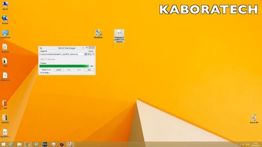Select the highlighted Raspberry OpenELEC backup image file
The image size is (262, 147).
point(119,36)
